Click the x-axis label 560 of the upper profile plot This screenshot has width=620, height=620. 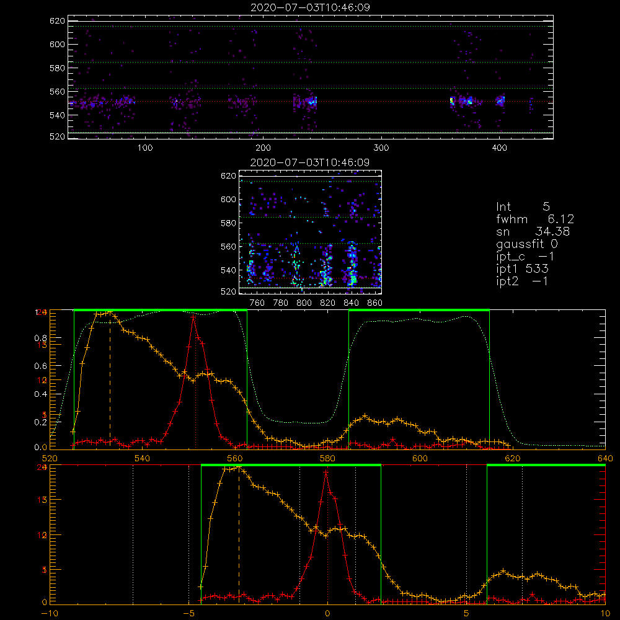(235, 458)
